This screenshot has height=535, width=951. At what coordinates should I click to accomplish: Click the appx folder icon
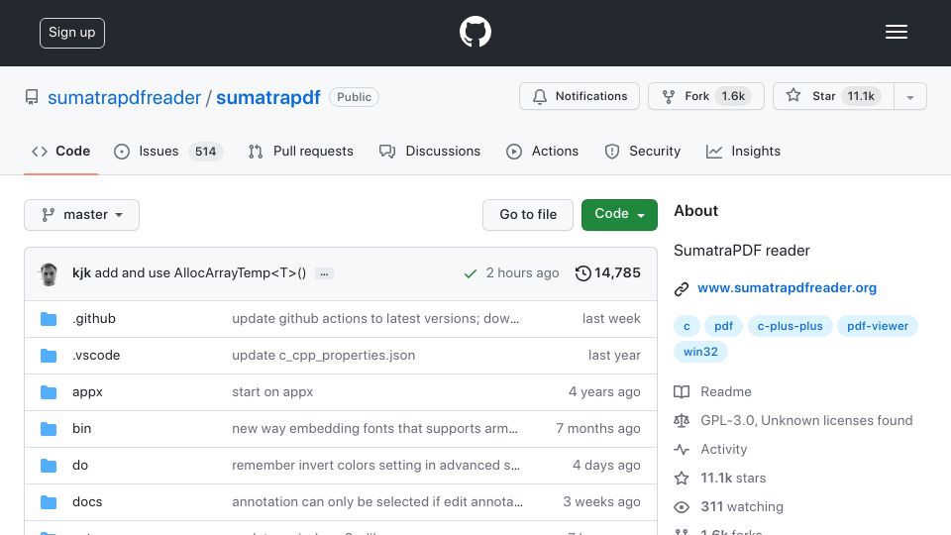[49, 392]
